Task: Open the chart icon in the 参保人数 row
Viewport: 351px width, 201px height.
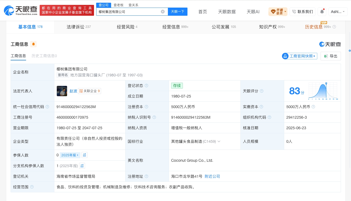Action: (x=84, y=155)
